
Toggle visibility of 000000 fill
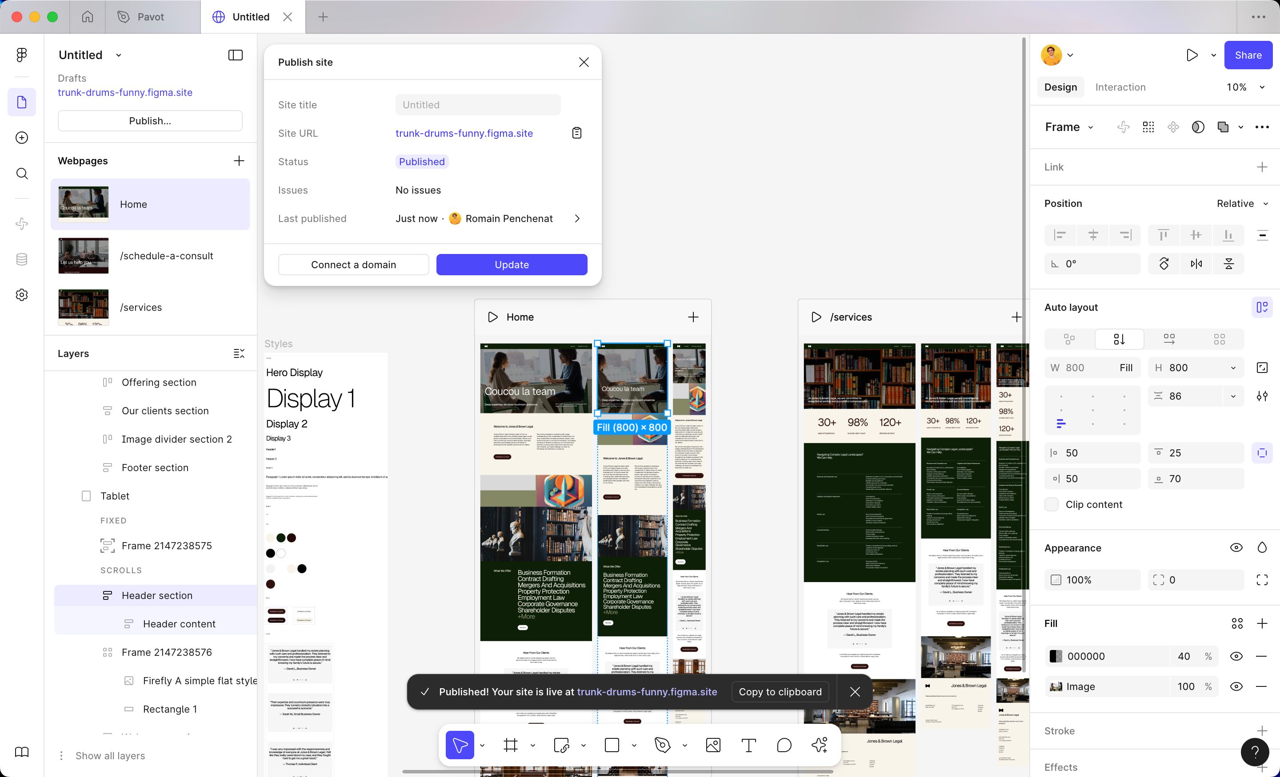(x=1236, y=656)
